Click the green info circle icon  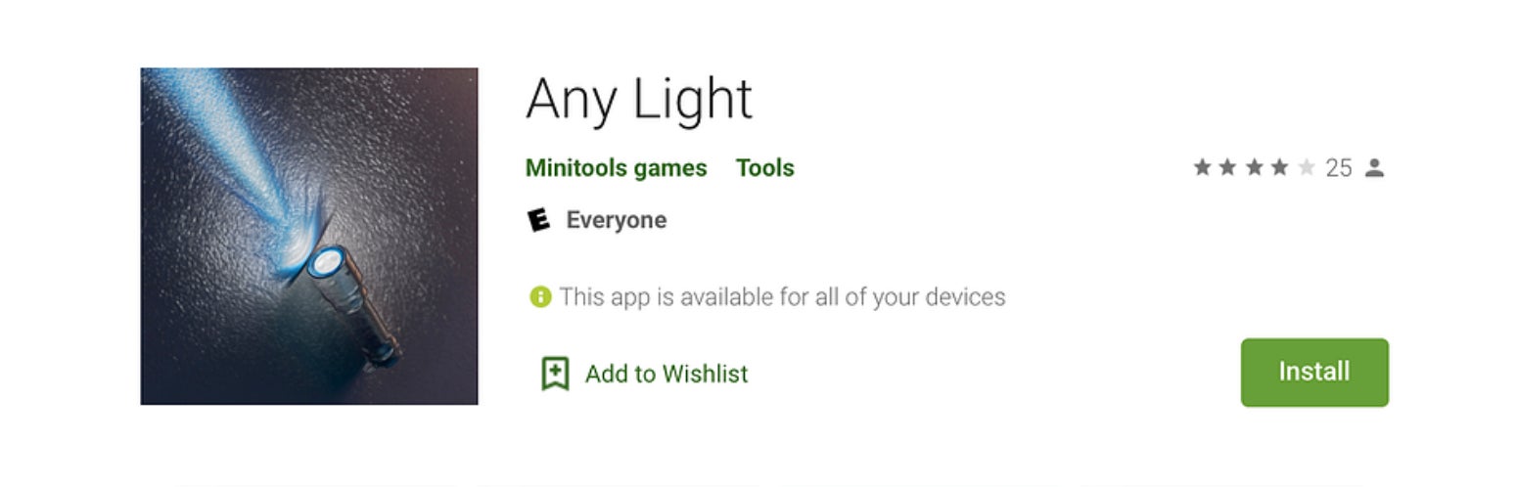pos(540,296)
